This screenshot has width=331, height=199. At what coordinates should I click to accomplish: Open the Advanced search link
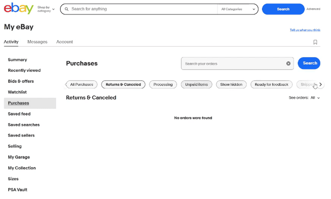pos(313,9)
